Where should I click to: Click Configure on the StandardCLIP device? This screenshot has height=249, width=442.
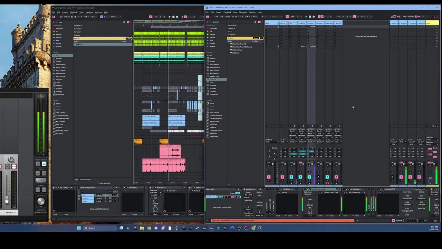tap(419, 189)
